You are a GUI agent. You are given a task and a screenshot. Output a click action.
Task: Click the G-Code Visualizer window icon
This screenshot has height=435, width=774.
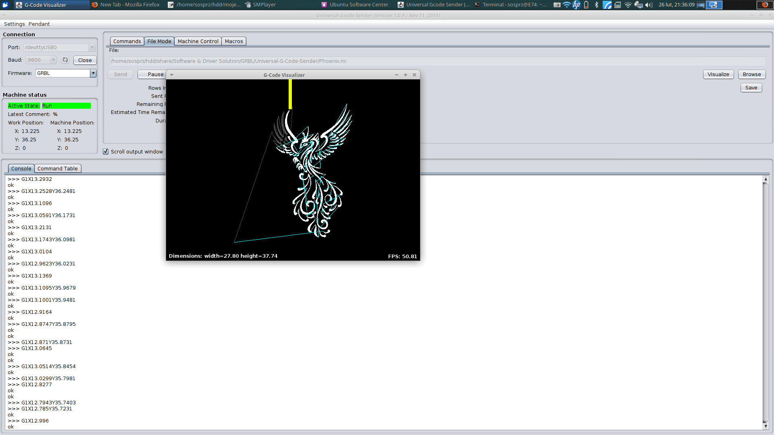tap(19, 5)
